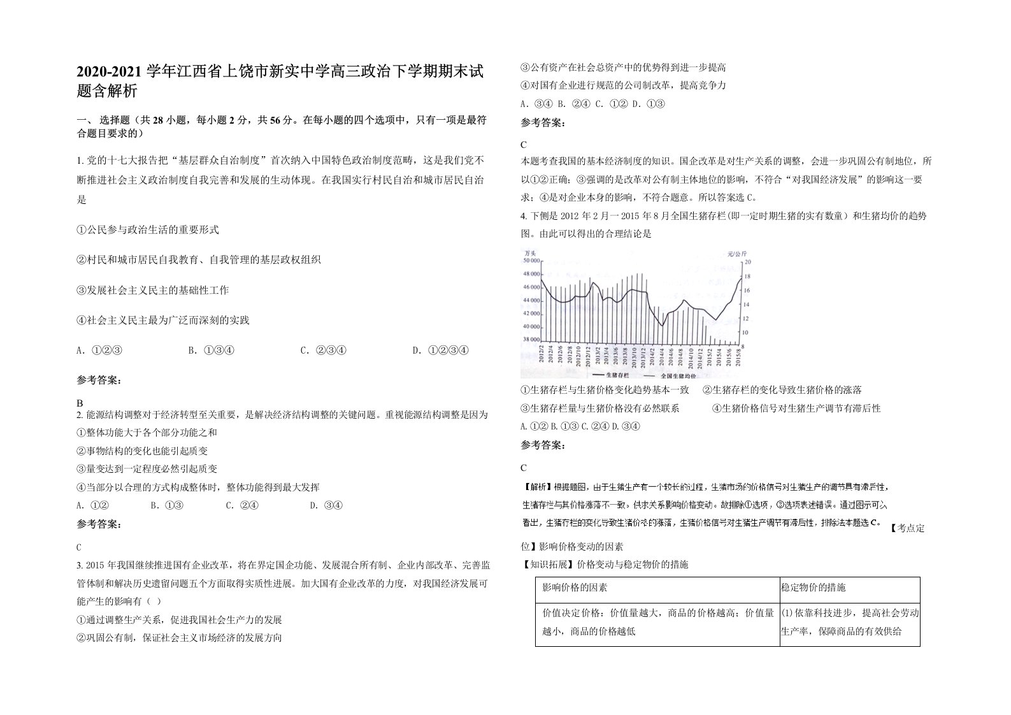
Task: Select statement ①通过调整生产关系
Action: click(x=179, y=619)
